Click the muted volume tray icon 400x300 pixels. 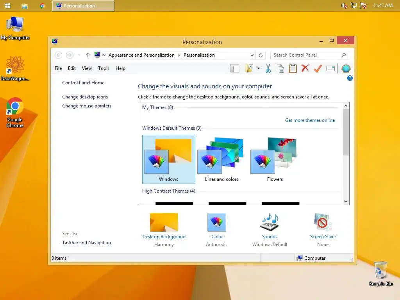(344, 5)
